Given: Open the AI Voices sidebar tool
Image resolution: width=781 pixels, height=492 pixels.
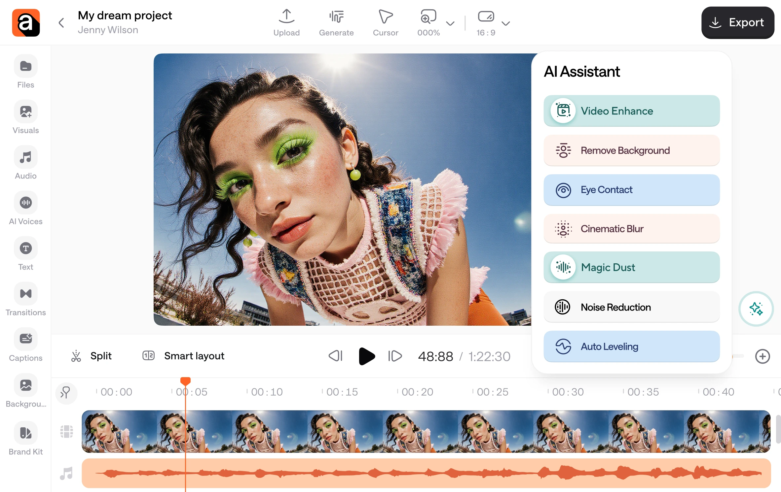Looking at the screenshot, I should point(25,203).
